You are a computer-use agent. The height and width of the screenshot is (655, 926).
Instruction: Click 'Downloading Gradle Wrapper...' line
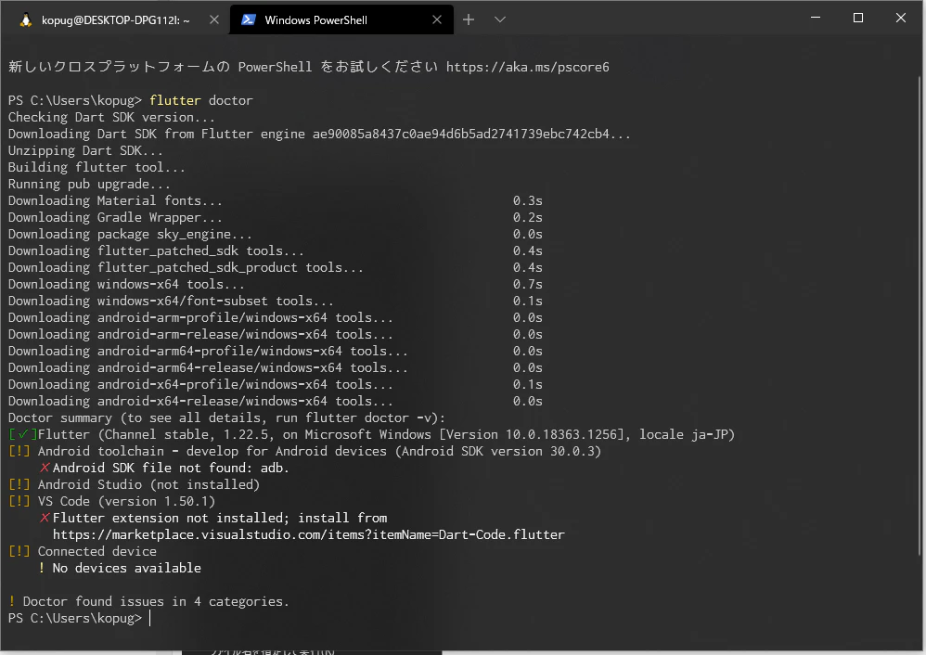point(116,218)
